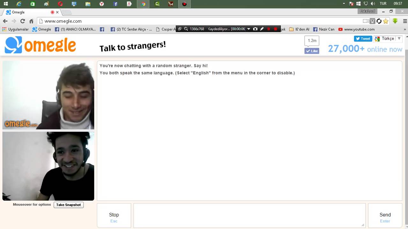Click the Send message button
The image size is (408, 229).
pos(385,216)
